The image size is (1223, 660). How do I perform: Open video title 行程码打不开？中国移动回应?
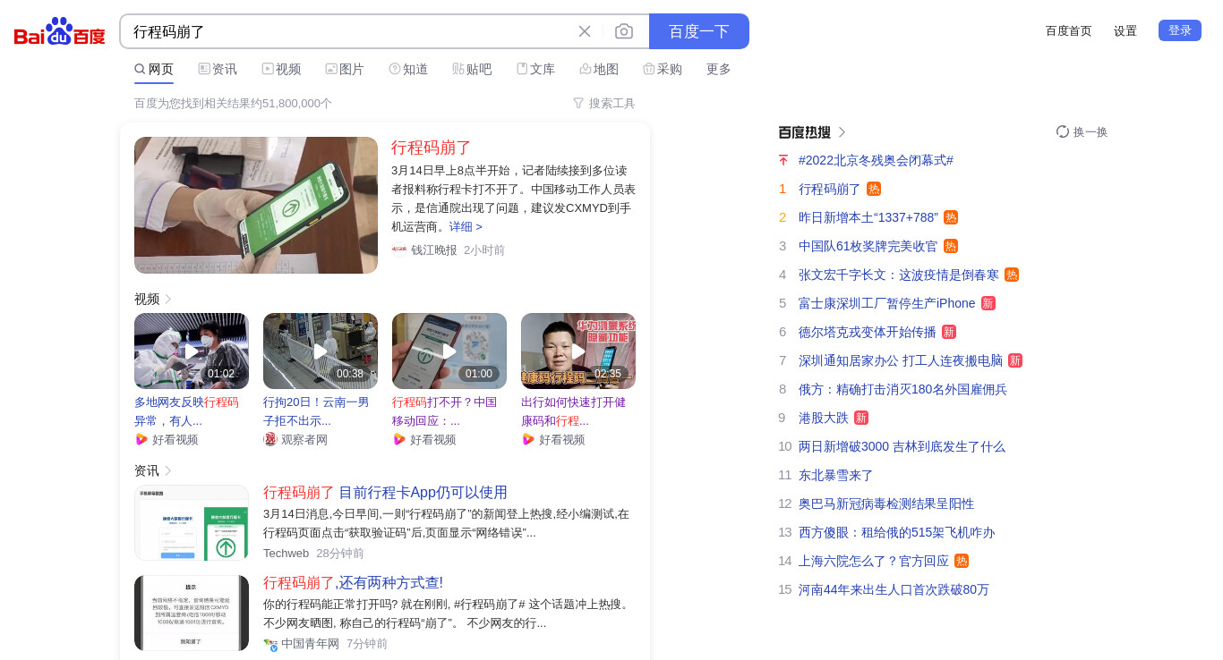[444, 411]
